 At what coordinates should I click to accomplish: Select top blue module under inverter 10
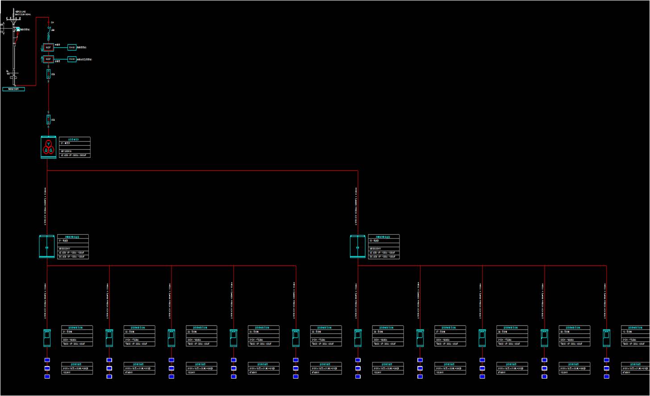(x=606, y=360)
